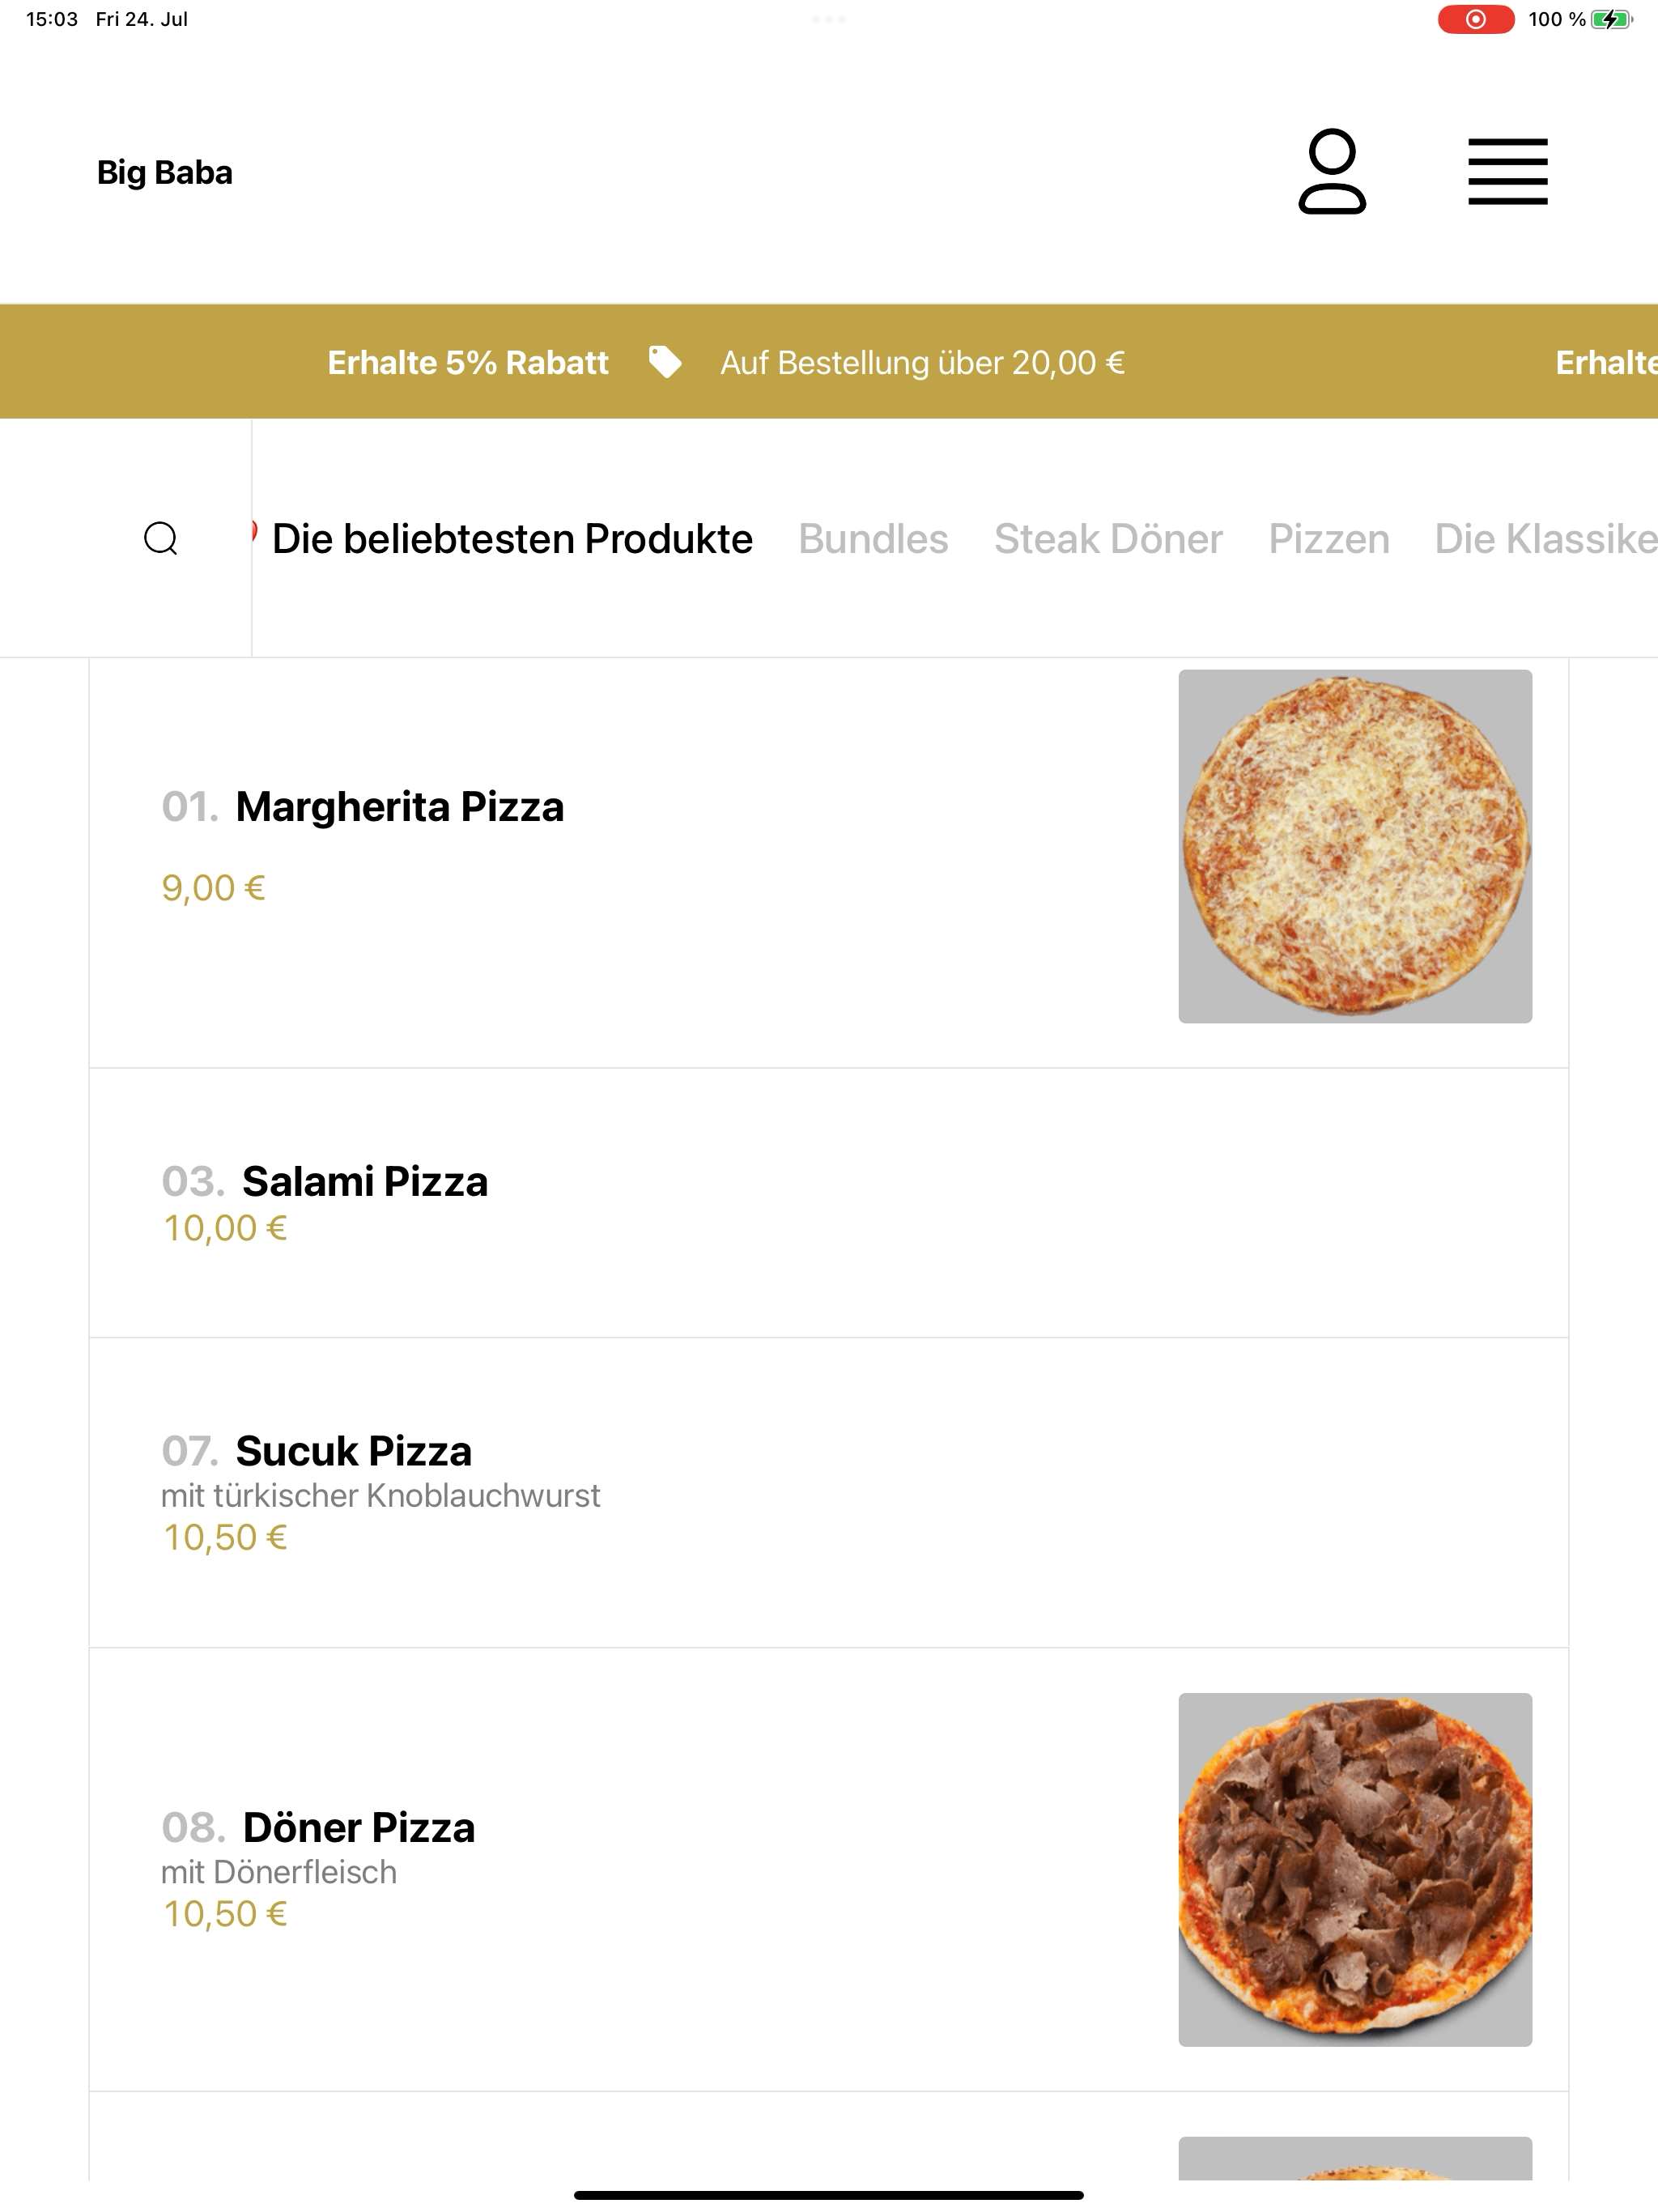Choose the Salami Pizza item
The height and width of the screenshot is (2212, 1658).
828,1203
